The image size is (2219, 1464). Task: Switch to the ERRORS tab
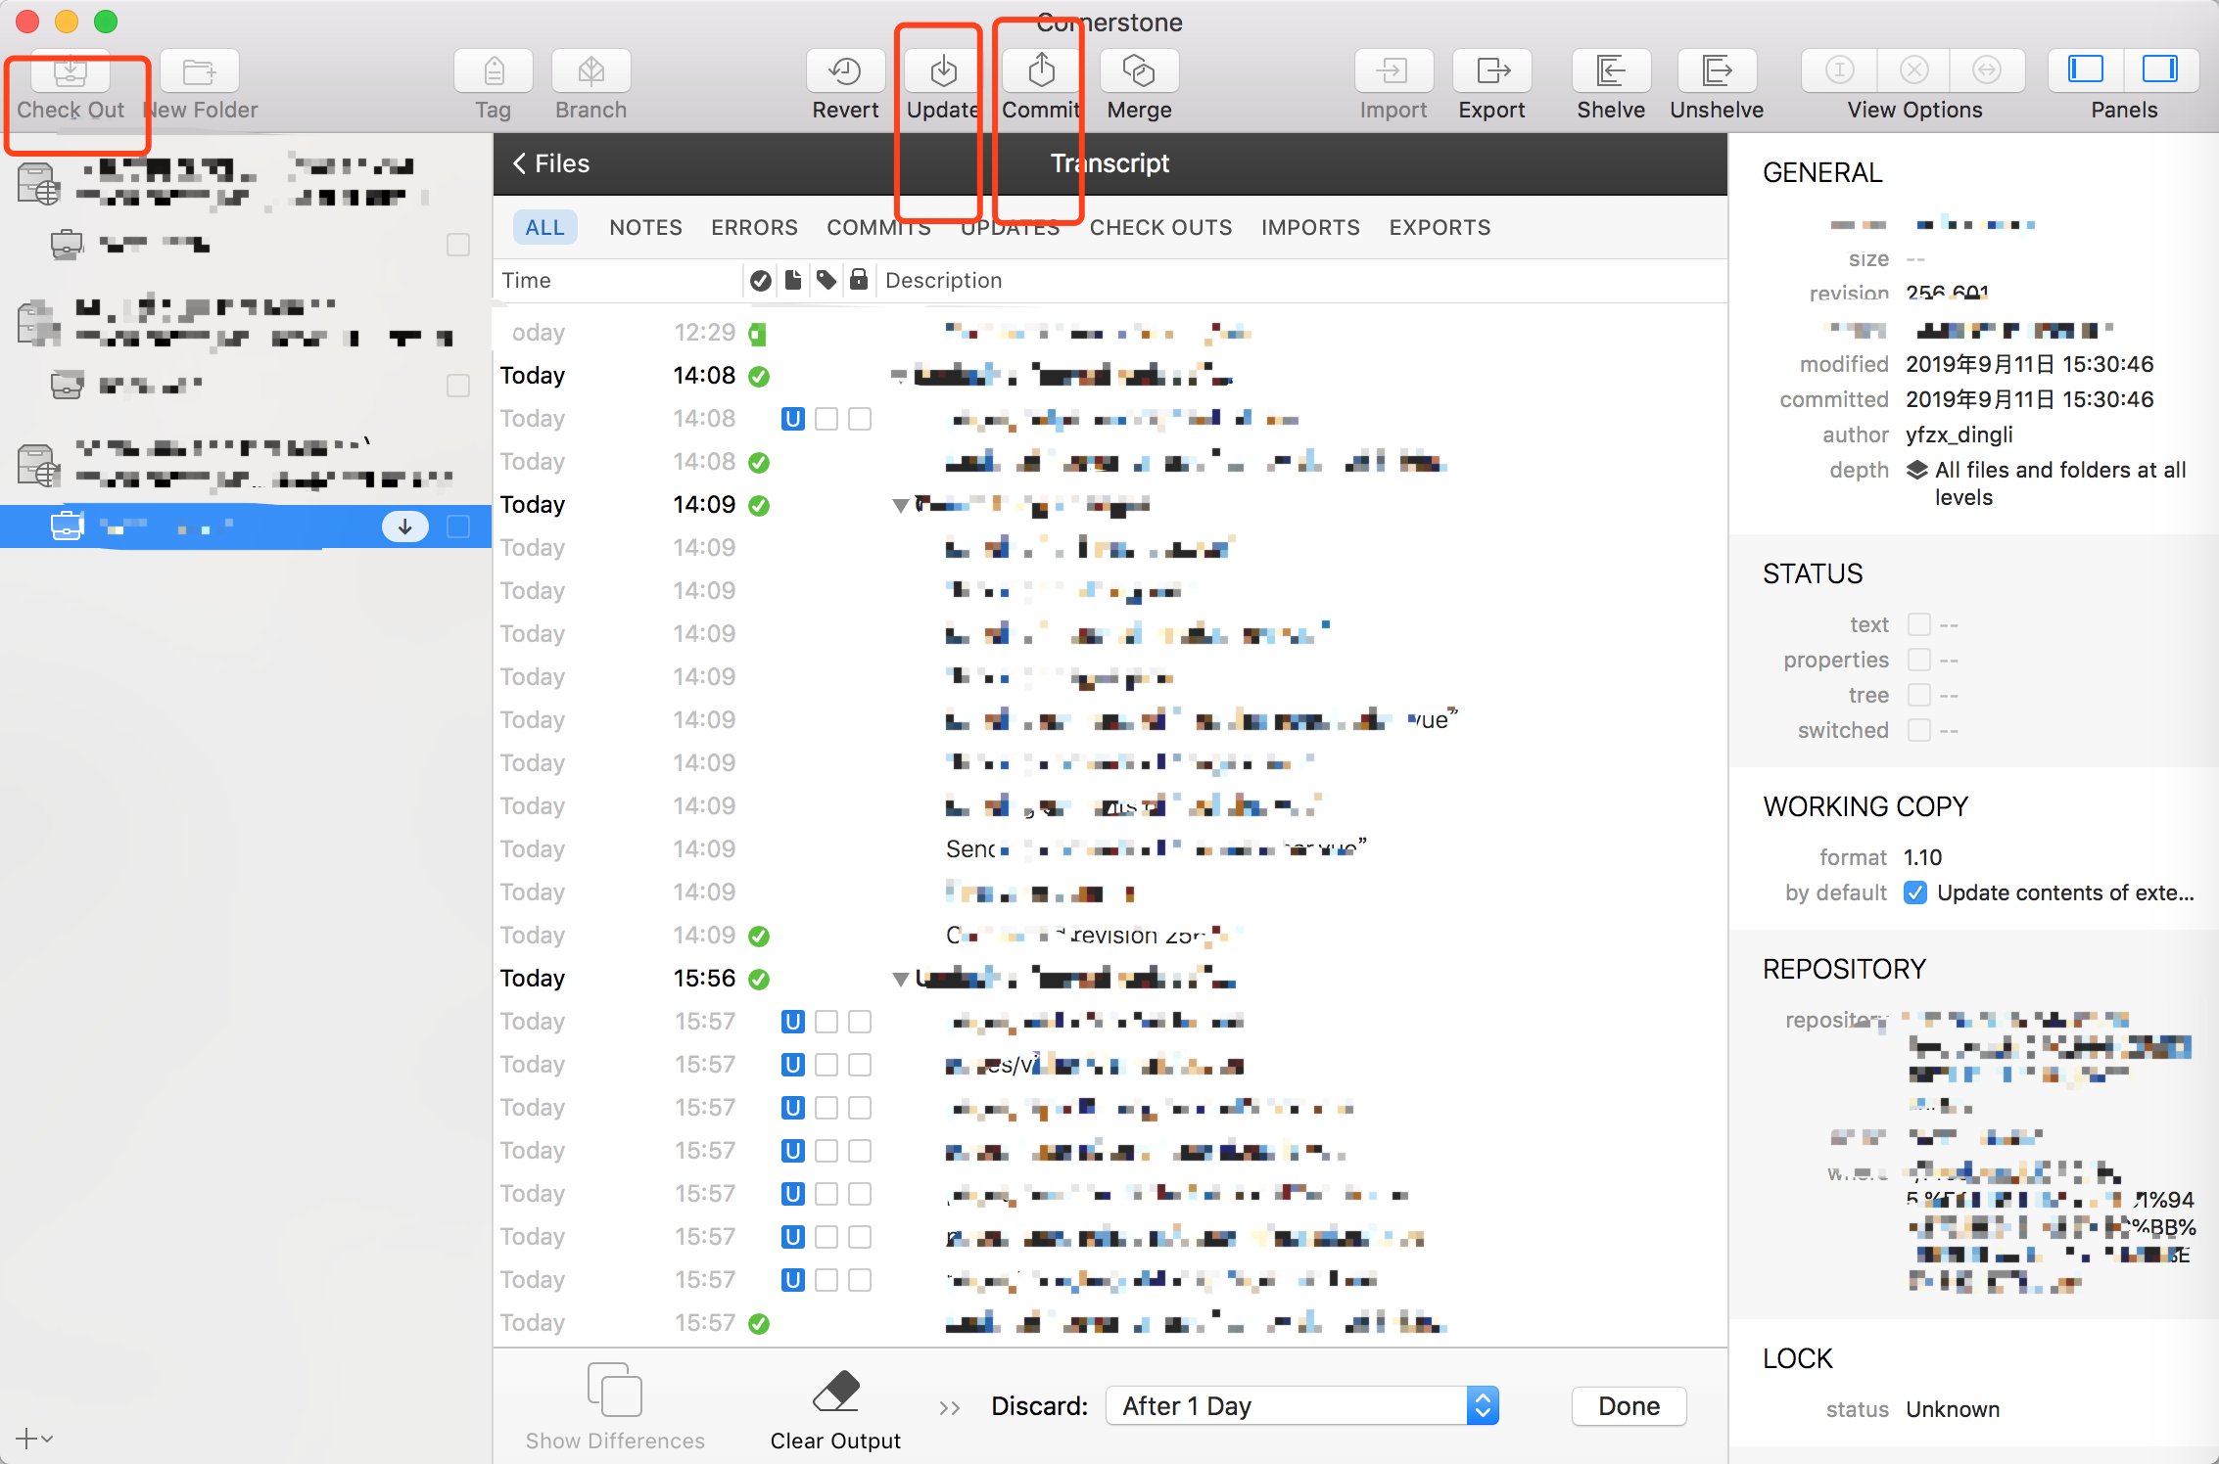(754, 227)
